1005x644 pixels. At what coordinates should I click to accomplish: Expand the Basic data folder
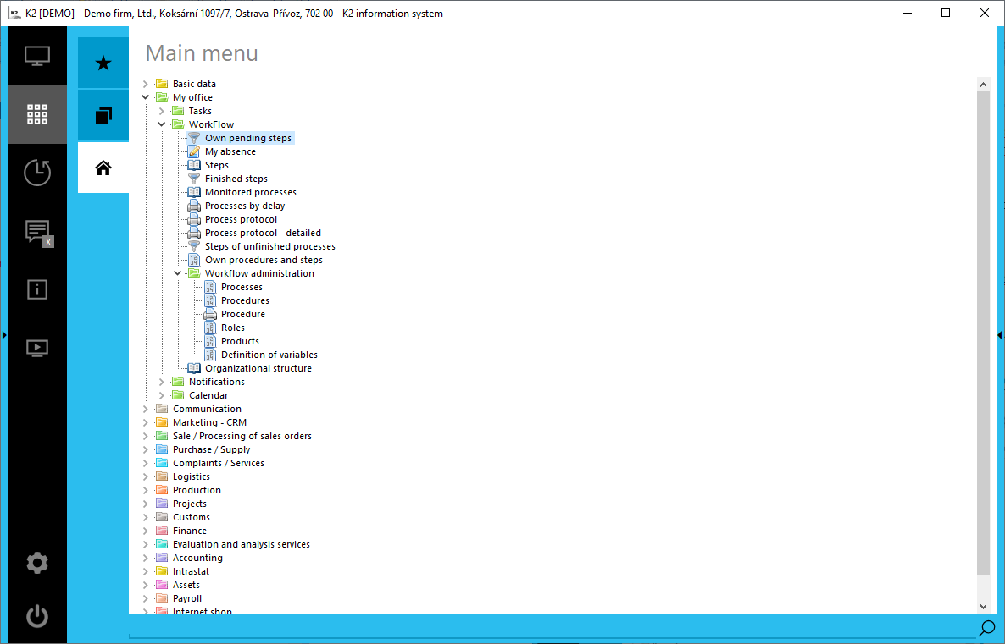coord(146,84)
